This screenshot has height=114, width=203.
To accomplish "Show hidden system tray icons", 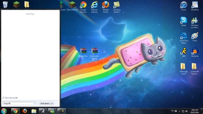I will tap(180, 111).
